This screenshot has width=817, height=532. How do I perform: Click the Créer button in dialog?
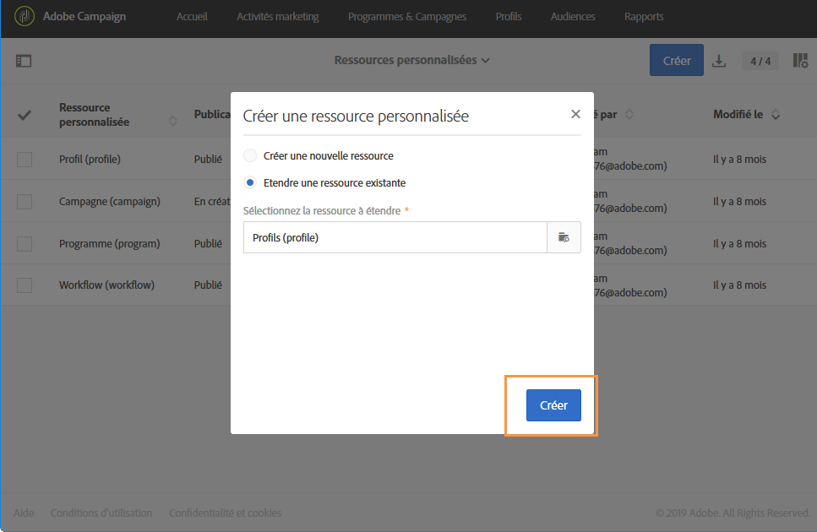pyautogui.click(x=553, y=405)
